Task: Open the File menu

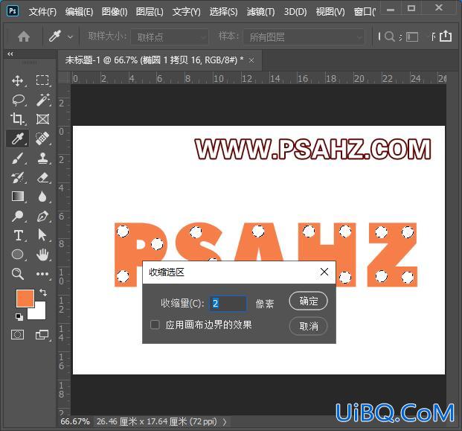Action: [42, 12]
